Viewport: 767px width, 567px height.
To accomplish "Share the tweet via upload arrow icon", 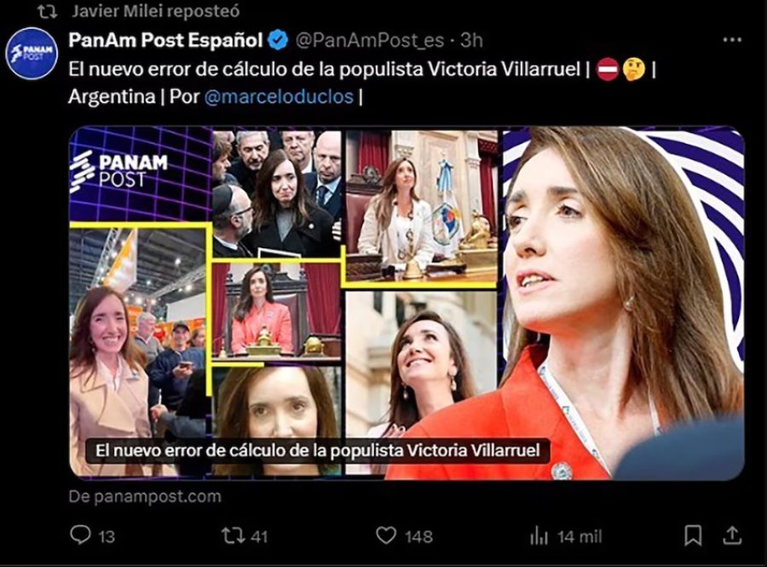I will (x=732, y=535).
